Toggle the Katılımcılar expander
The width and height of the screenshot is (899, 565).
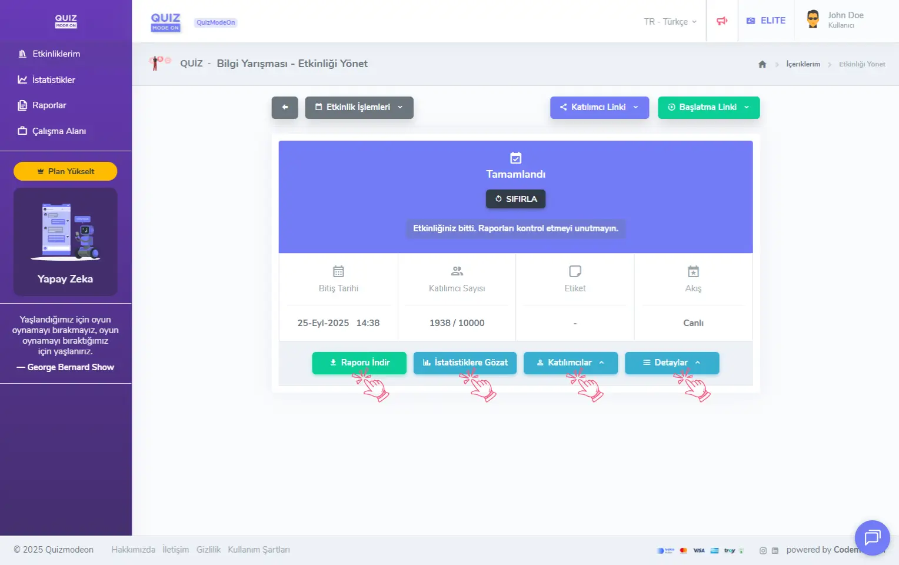pos(570,363)
